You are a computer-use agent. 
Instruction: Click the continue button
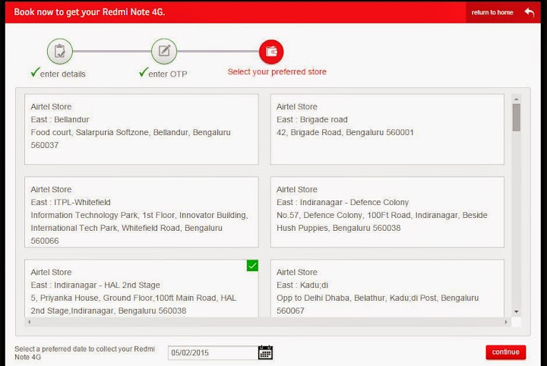click(x=505, y=352)
